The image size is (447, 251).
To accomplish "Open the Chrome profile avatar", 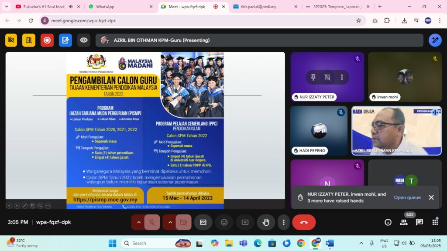I will tap(428, 20).
